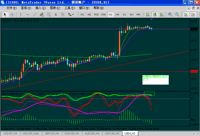200x136 pixels.
Task: Click the zoom in magnifier icon
Action: [170, 14]
